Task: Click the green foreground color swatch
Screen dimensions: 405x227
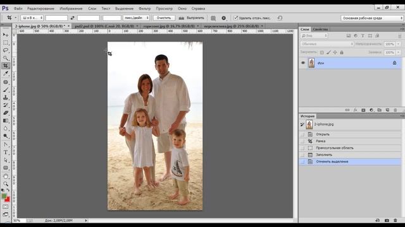Action: point(4,196)
